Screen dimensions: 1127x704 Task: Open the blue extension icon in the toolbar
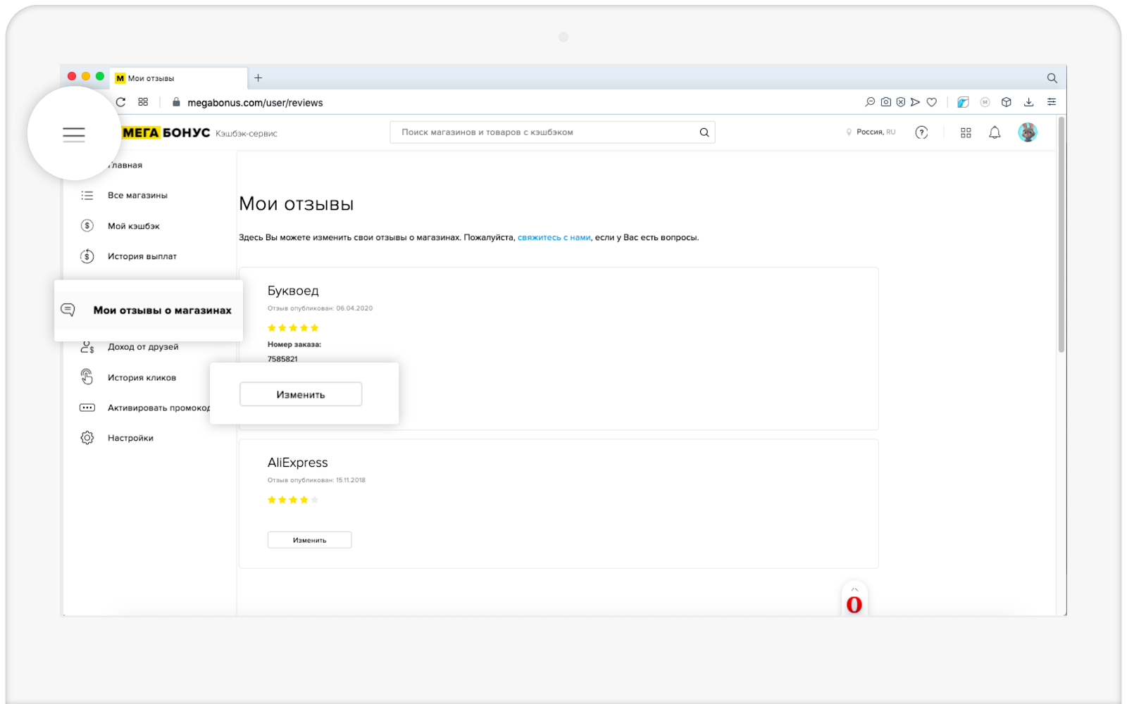coord(963,102)
